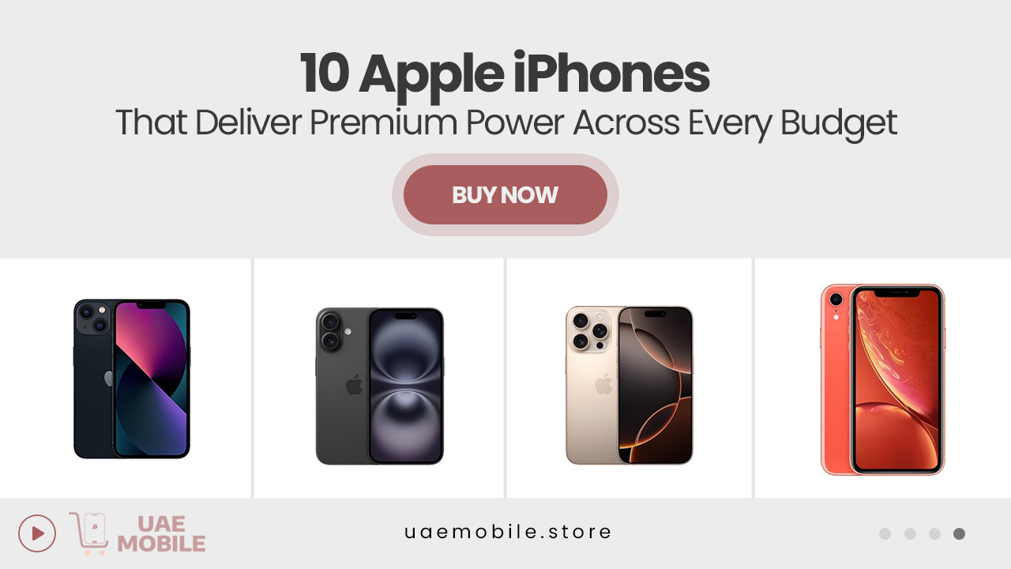The image size is (1011, 569).
Task: Open the black iPhone with vertical dual camera
Action: click(x=380, y=386)
